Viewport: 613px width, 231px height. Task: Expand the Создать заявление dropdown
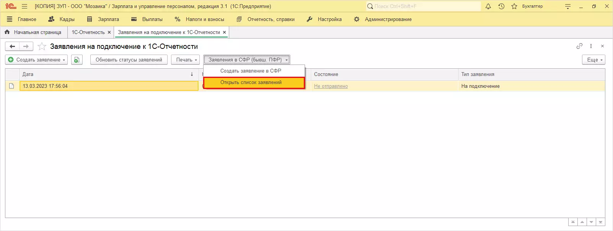pyautogui.click(x=37, y=60)
